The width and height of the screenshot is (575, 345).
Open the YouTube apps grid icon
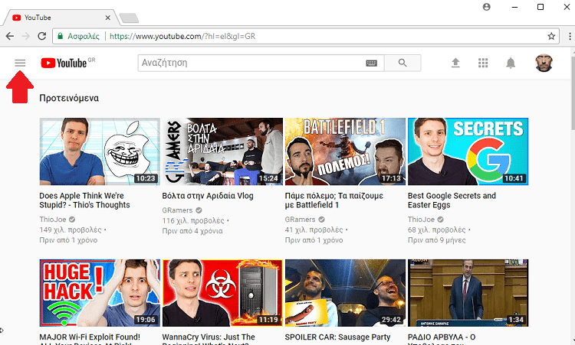point(483,63)
